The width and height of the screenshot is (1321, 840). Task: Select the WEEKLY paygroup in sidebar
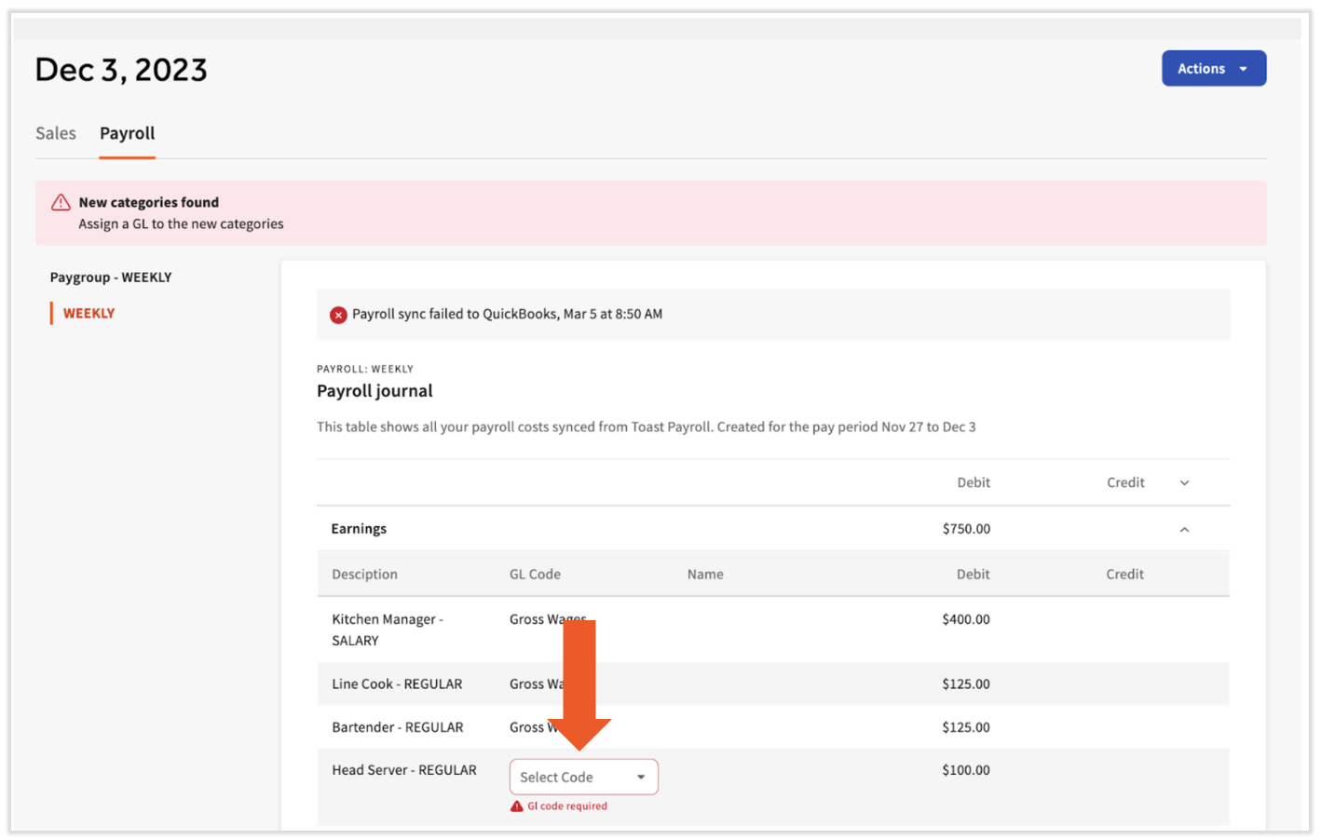click(x=89, y=314)
